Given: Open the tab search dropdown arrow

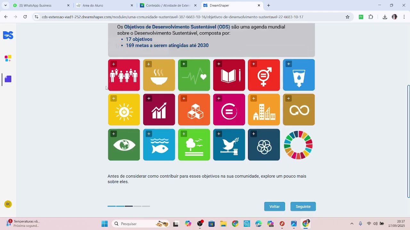Looking at the screenshot, I should (x=5, y=5).
